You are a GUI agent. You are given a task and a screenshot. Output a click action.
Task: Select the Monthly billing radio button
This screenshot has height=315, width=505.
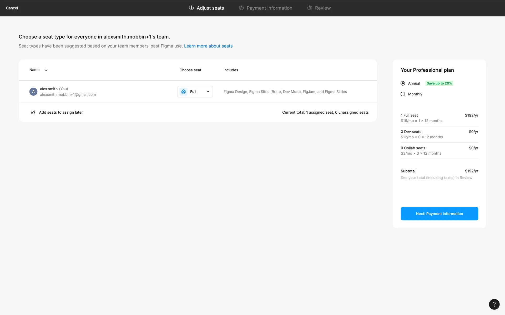coord(403,94)
